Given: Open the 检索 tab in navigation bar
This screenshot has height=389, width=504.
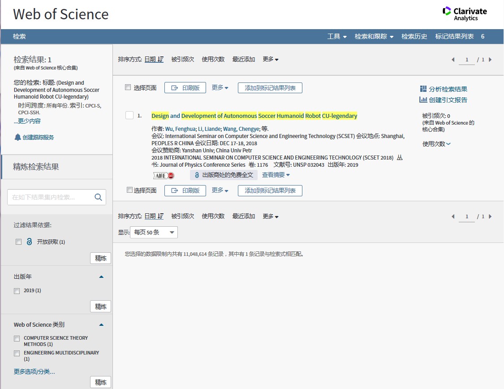Looking at the screenshot, I should click(19, 36).
